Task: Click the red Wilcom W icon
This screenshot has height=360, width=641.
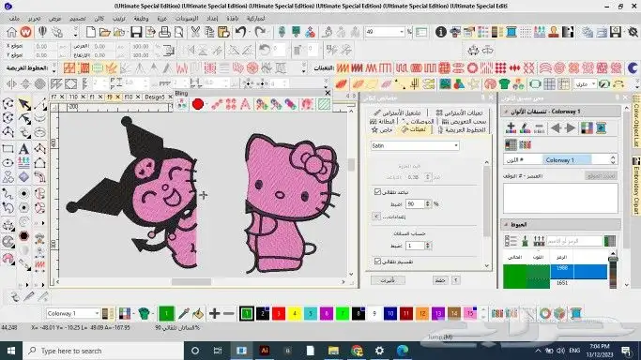Action: tap(25, 32)
